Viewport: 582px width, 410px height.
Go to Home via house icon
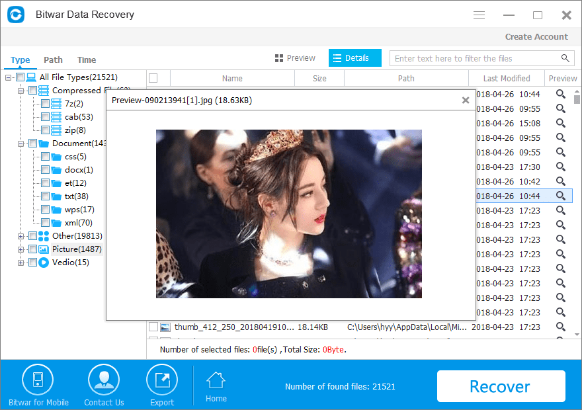[216, 380]
